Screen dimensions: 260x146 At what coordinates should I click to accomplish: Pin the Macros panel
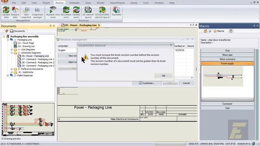tap(254, 26)
